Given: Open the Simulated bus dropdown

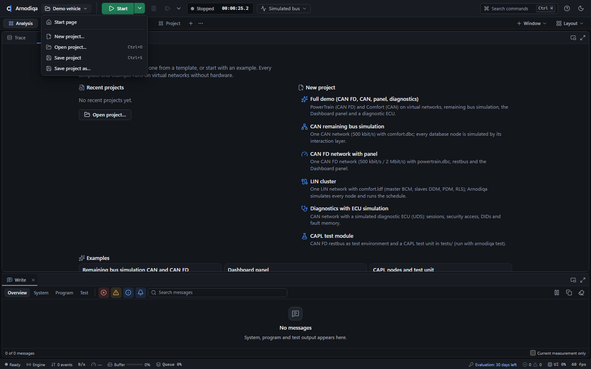Looking at the screenshot, I should (x=284, y=9).
